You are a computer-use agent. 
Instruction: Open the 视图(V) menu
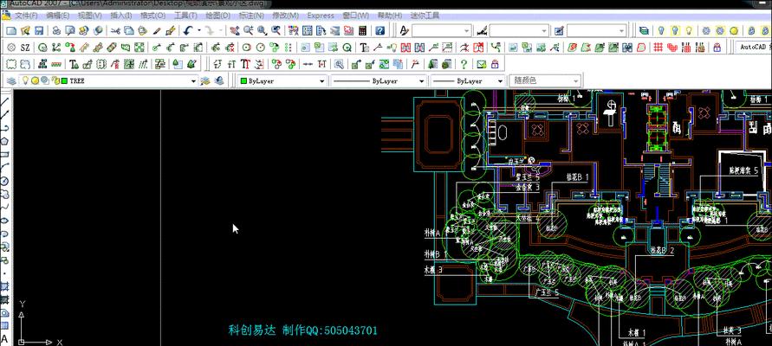(89, 16)
